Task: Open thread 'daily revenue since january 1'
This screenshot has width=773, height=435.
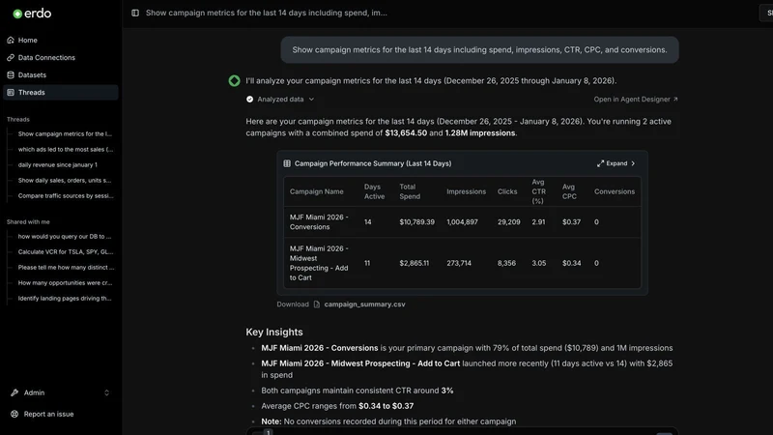Action: (58, 164)
